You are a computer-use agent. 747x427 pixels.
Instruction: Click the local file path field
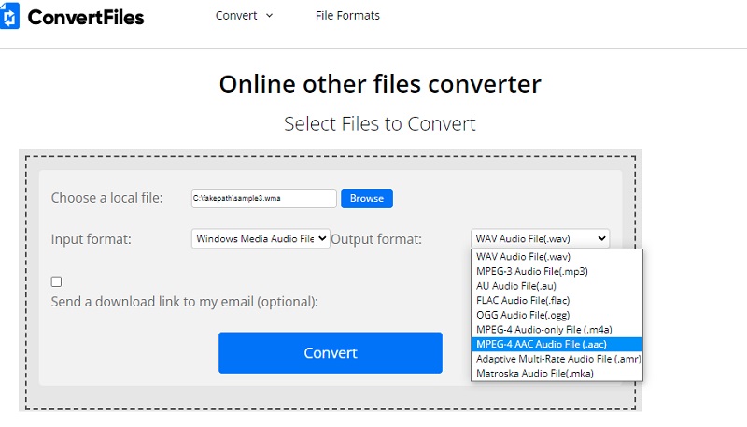pyautogui.click(x=264, y=198)
